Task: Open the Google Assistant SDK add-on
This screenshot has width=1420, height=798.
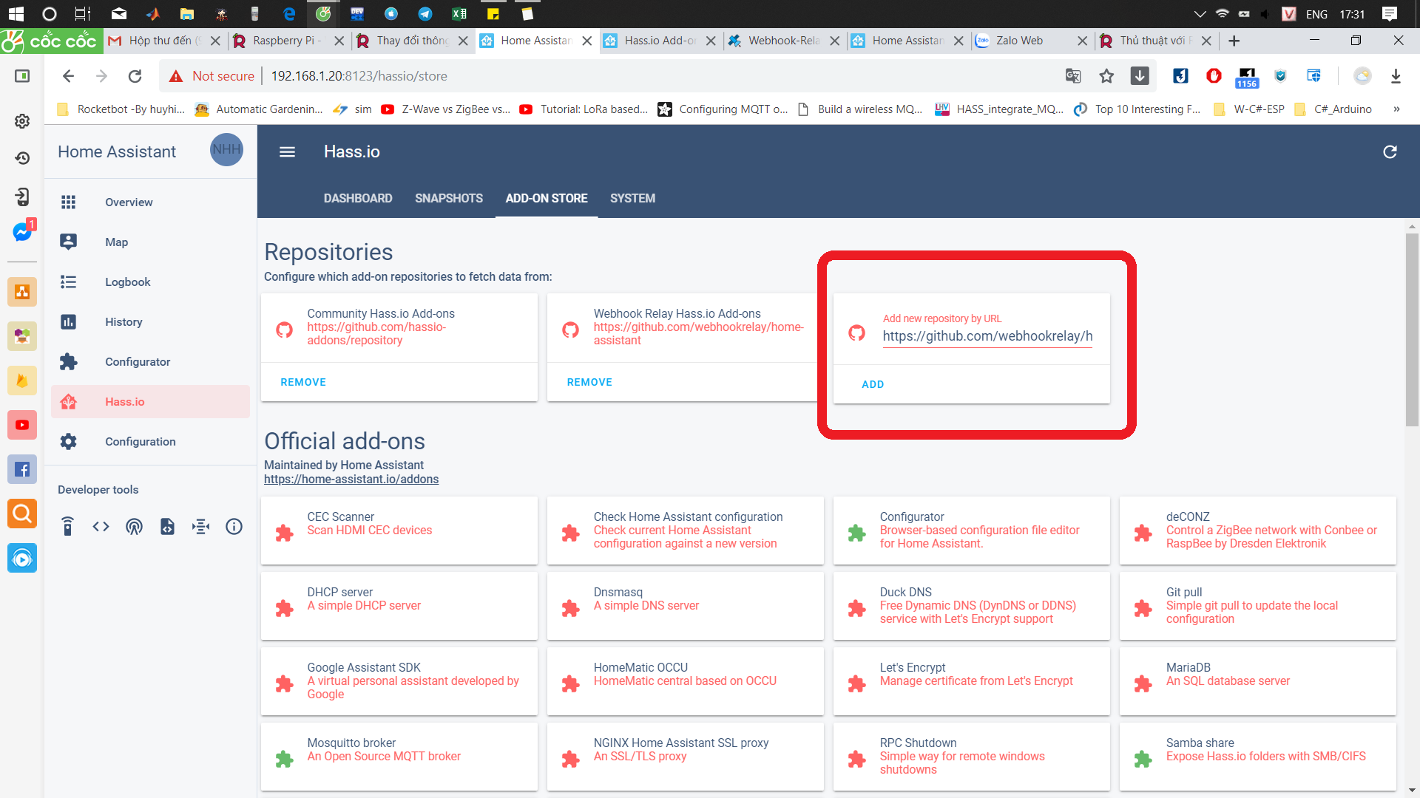Action: pos(399,681)
